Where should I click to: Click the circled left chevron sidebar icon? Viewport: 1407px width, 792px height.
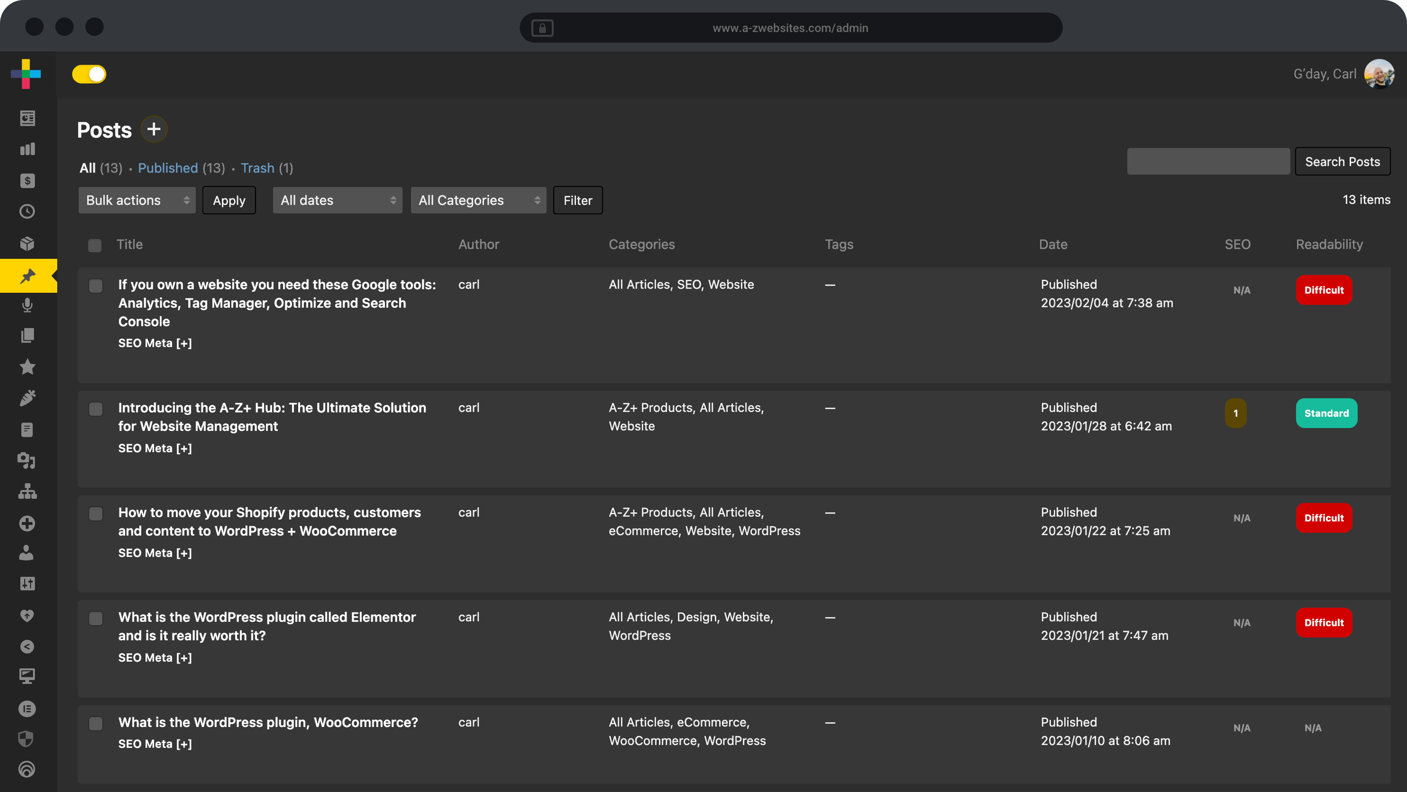(x=27, y=647)
